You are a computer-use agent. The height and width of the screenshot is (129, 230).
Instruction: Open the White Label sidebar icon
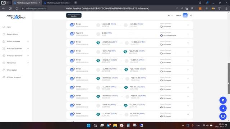[4, 70]
